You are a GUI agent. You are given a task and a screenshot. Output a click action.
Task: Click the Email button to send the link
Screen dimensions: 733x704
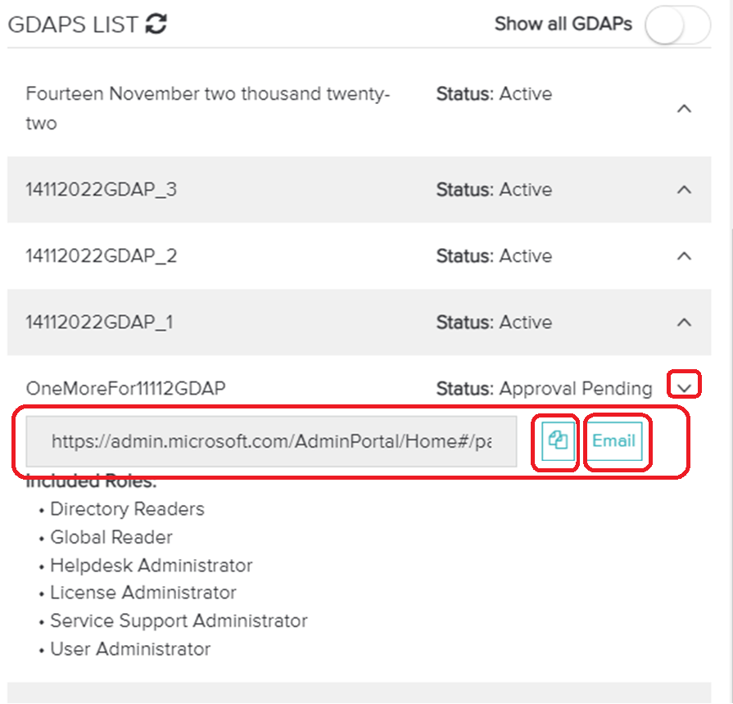pos(616,441)
